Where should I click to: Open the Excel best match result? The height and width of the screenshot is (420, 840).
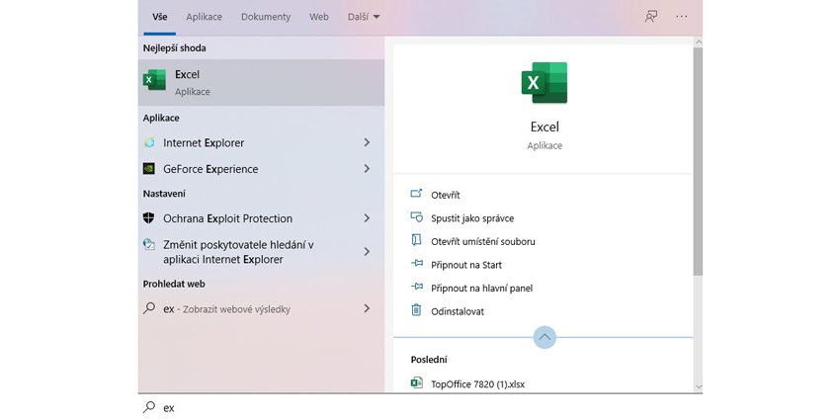coord(261,82)
